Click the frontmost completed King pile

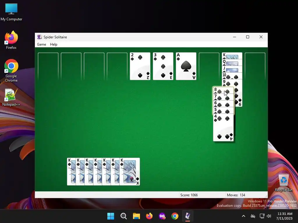(130, 171)
